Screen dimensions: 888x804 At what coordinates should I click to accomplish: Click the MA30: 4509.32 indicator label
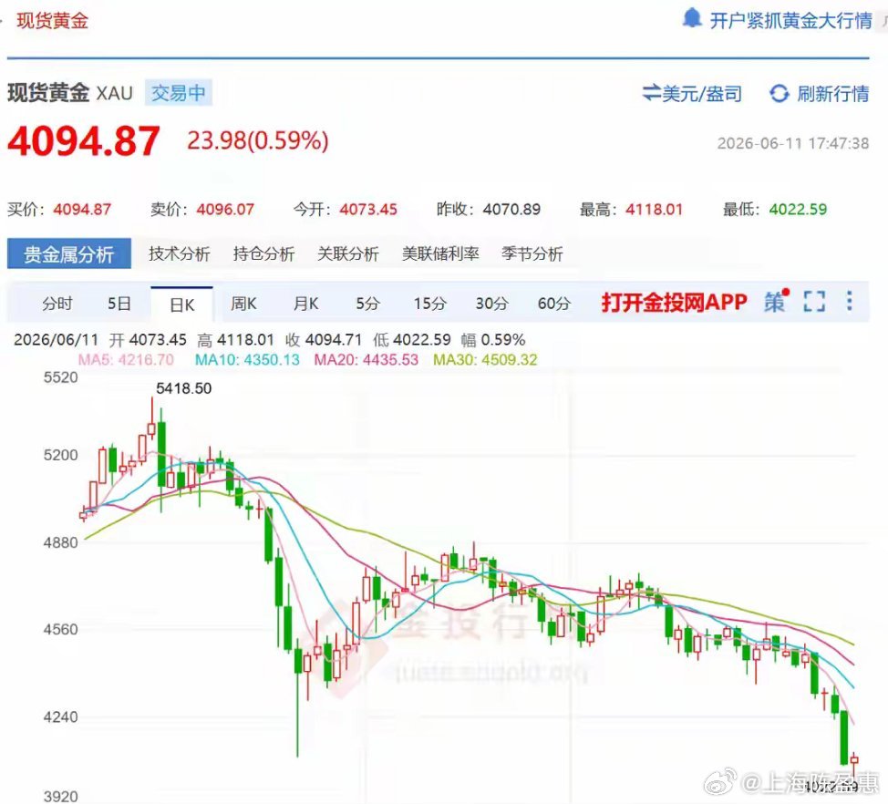485,359
